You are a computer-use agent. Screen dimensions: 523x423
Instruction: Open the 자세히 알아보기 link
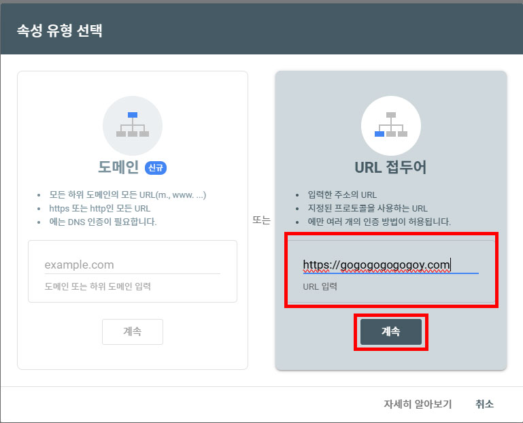pyautogui.click(x=418, y=405)
